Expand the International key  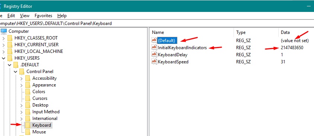click(x=22, y=118)
